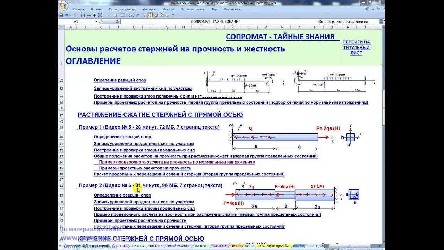Select column A by its header
Viewport: 444px width, 250px height.
click(71, 27)
